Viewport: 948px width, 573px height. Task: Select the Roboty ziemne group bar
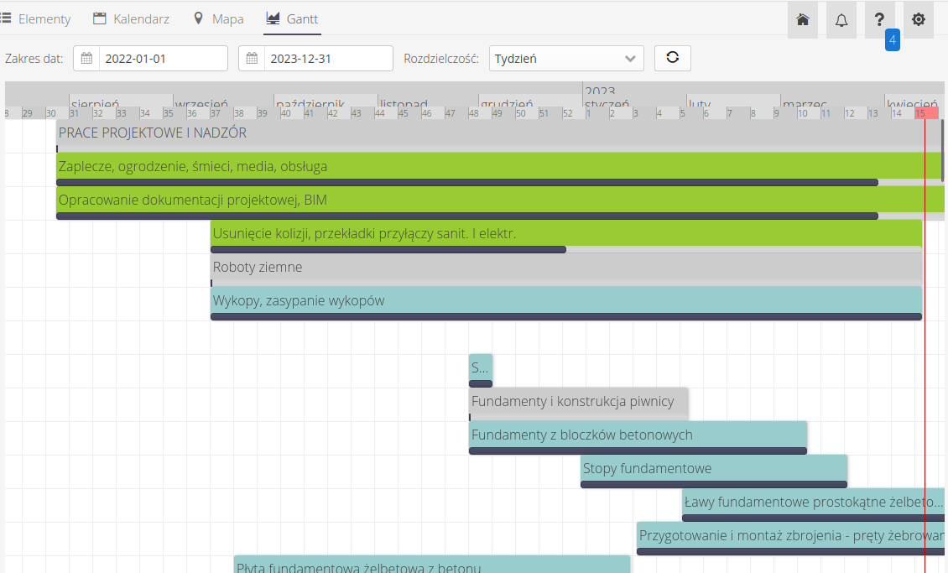pos(565,267)
